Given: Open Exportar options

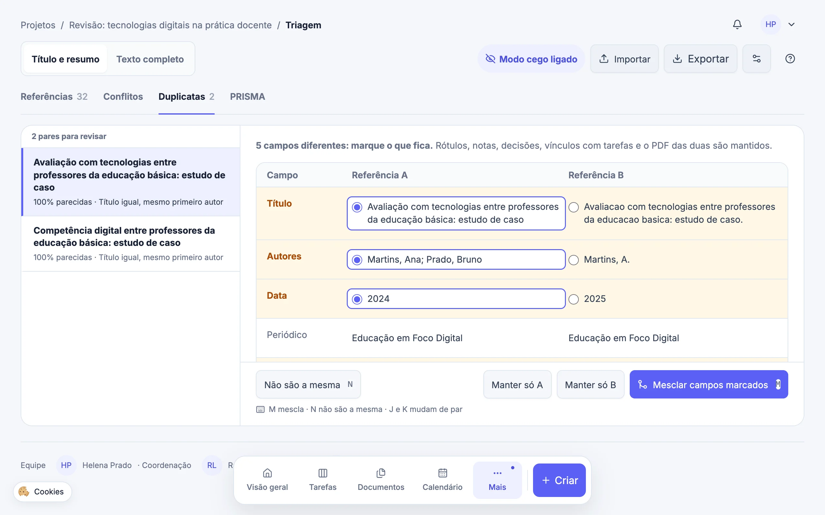Looking at the screenshot, I should (700, 59).
